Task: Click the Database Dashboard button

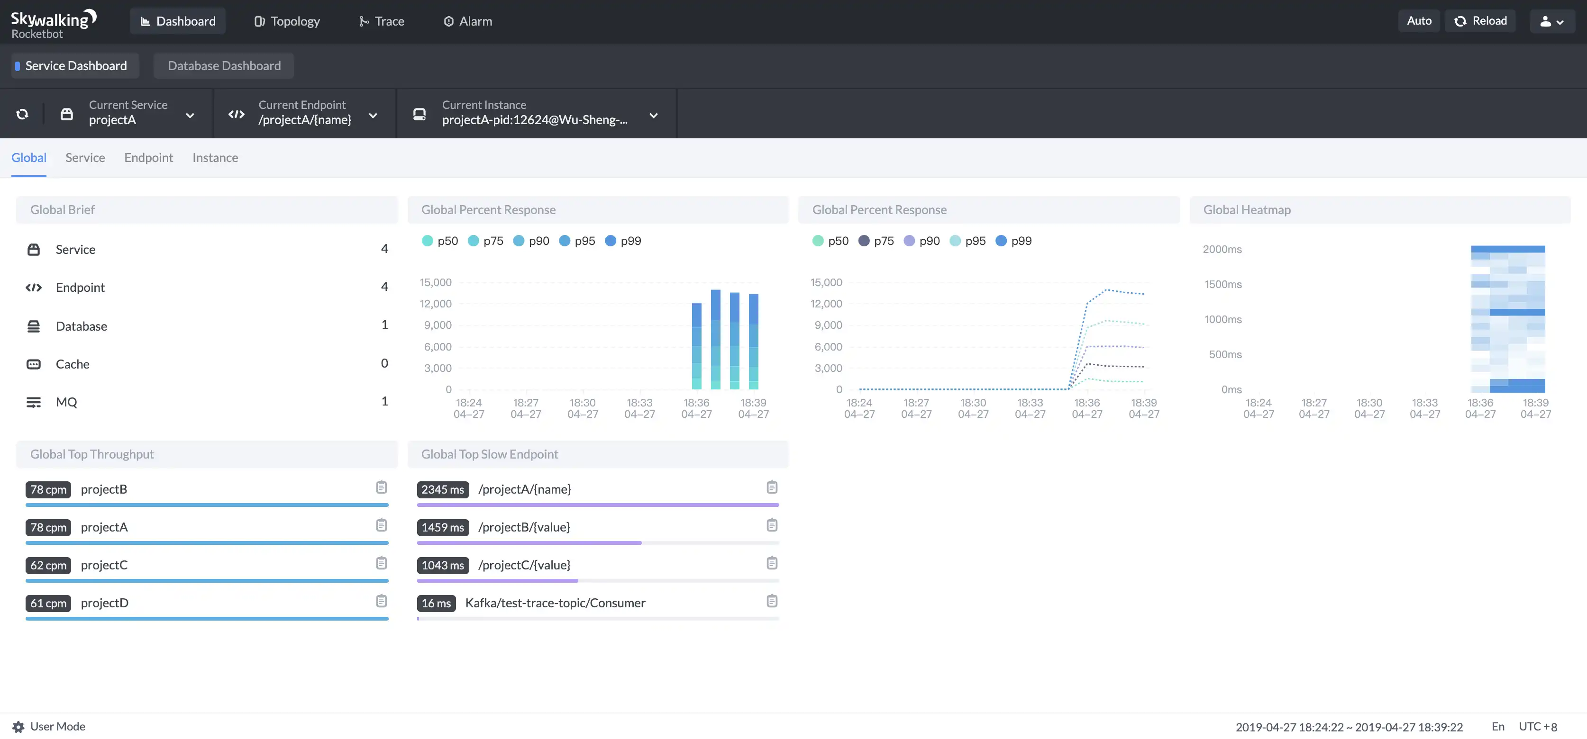Action: pos(223,66)
